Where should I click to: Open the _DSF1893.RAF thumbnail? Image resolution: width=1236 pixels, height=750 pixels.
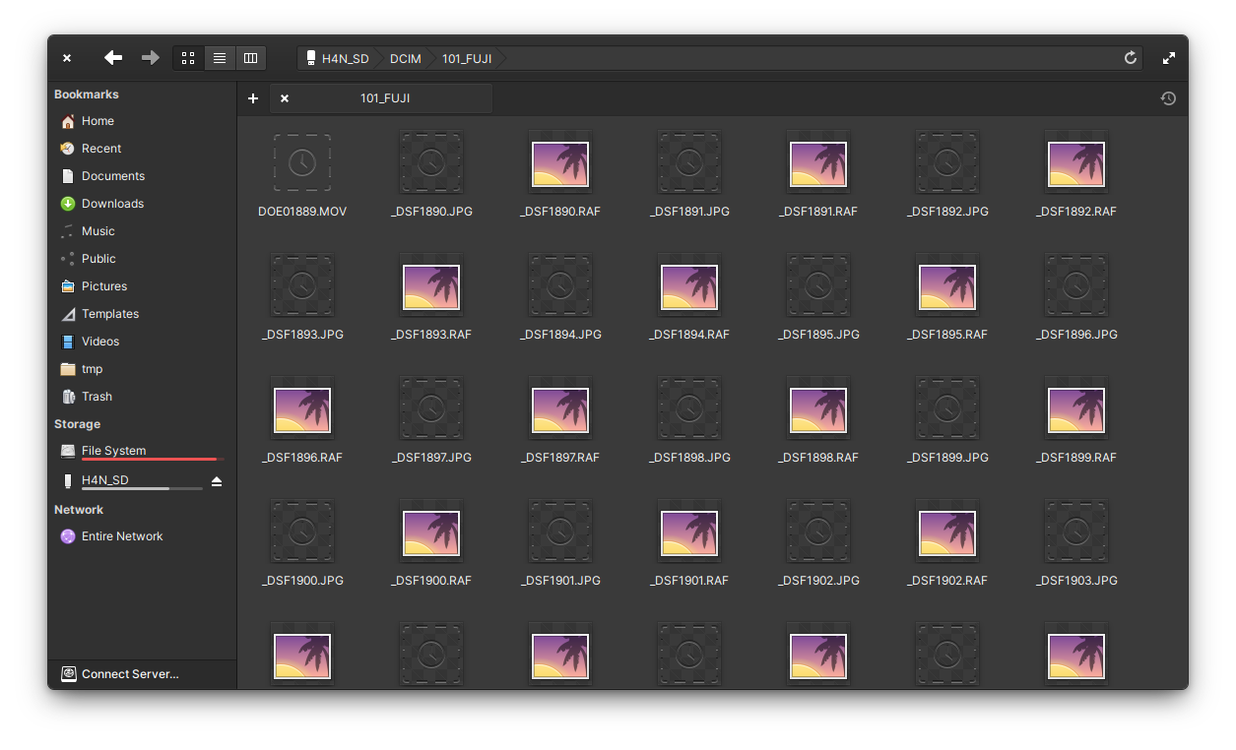click(x=430, y=285)
